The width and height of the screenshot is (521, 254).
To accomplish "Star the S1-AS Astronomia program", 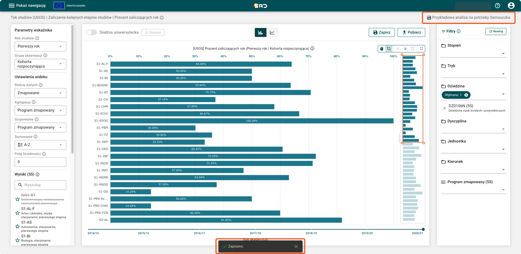I will 17,226.
